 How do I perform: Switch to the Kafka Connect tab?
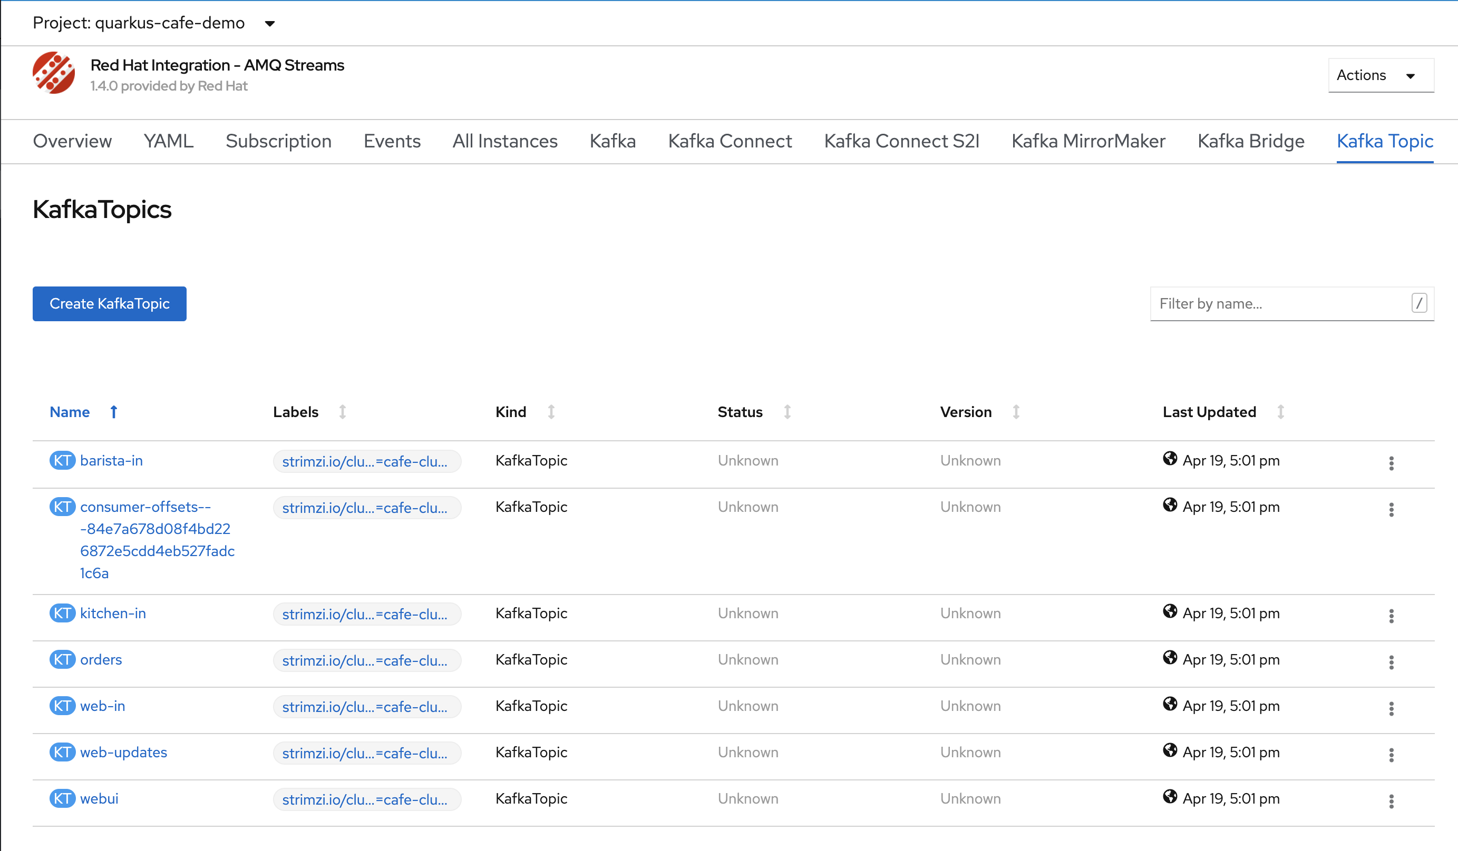[x=730, y=141]
